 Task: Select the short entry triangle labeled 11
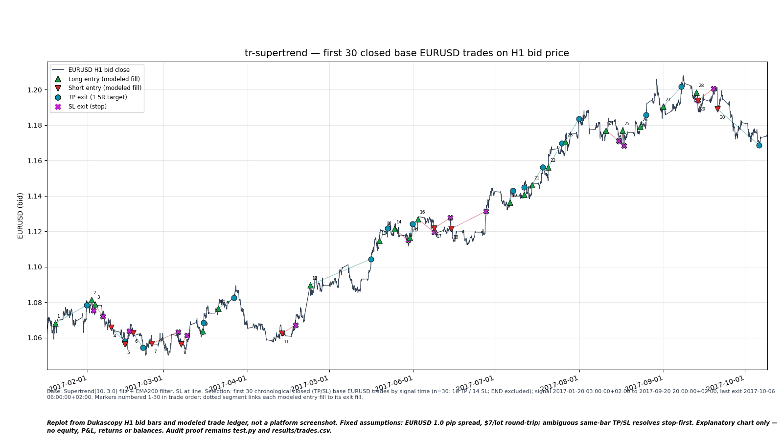point(282,334)
